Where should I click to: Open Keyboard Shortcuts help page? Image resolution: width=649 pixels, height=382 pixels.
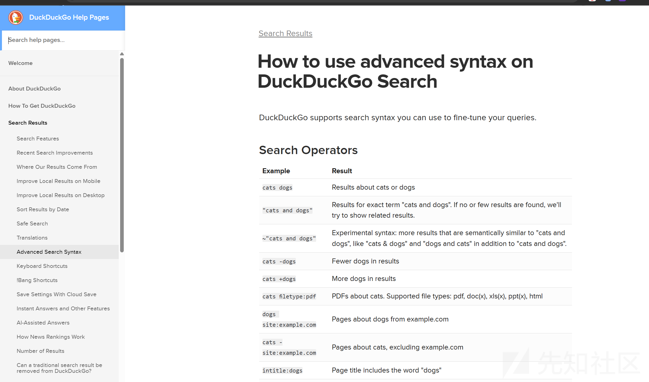pos(42,266)
